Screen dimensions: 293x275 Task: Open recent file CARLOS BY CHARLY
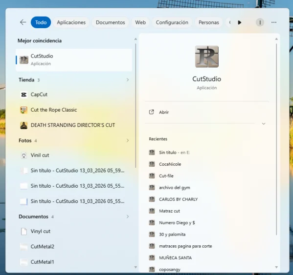point(207,199)
